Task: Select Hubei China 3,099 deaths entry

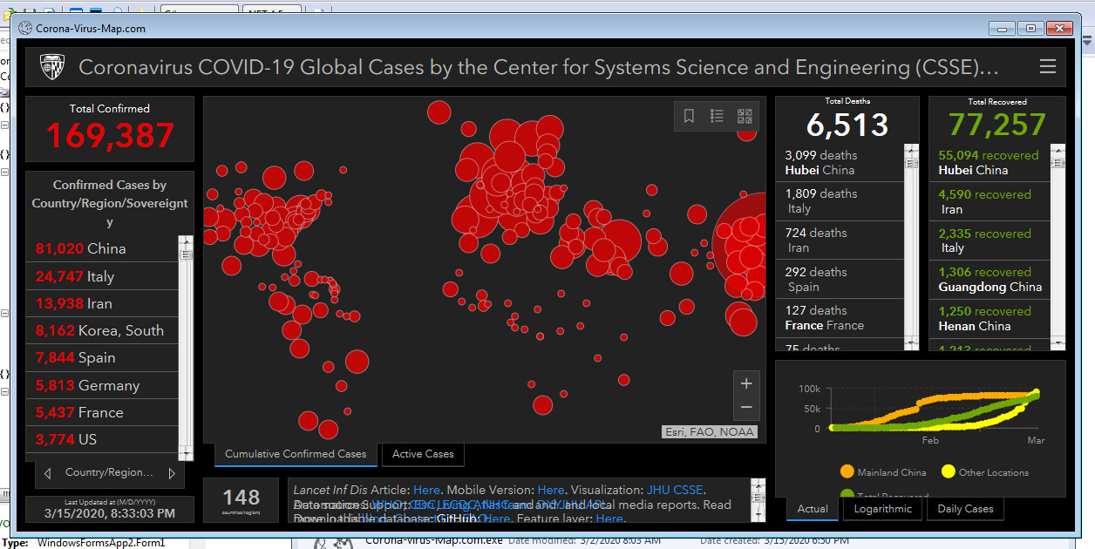Action: click(840, 163)
